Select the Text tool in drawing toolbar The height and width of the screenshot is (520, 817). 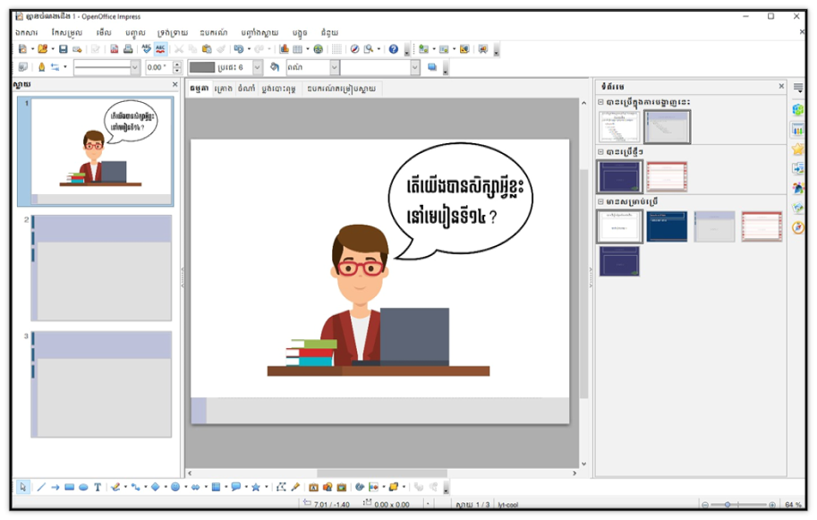pos(98,487)
